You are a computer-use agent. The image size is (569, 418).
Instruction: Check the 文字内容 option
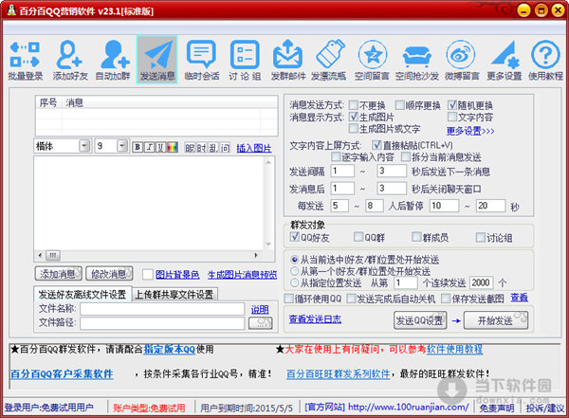point(451,117)
